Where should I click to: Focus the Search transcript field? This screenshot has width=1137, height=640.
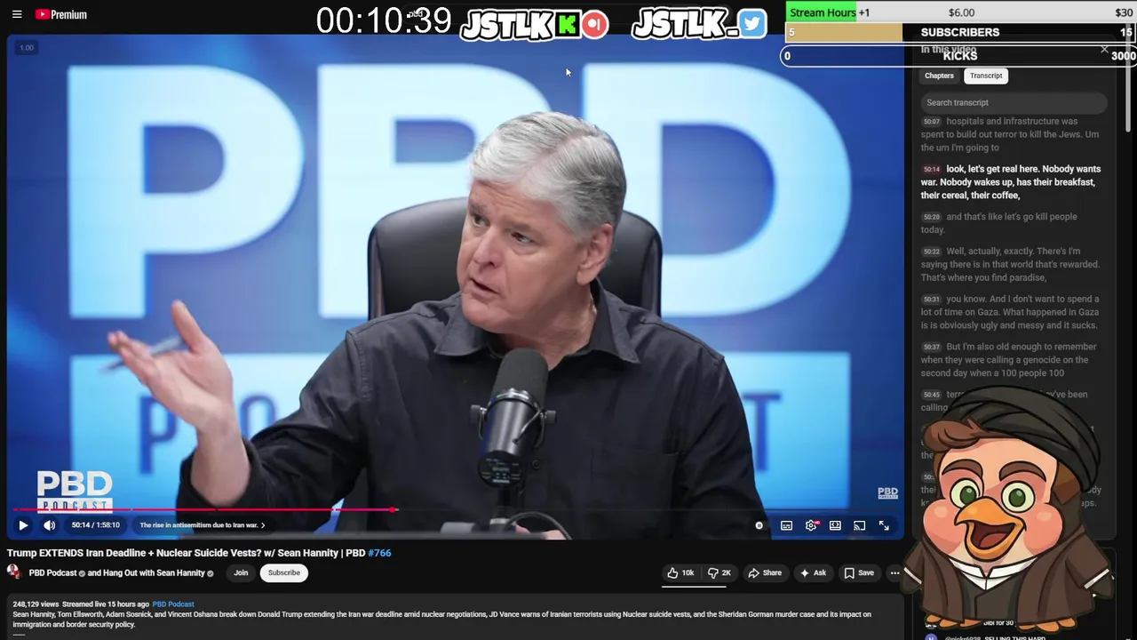coord(1014,102)
